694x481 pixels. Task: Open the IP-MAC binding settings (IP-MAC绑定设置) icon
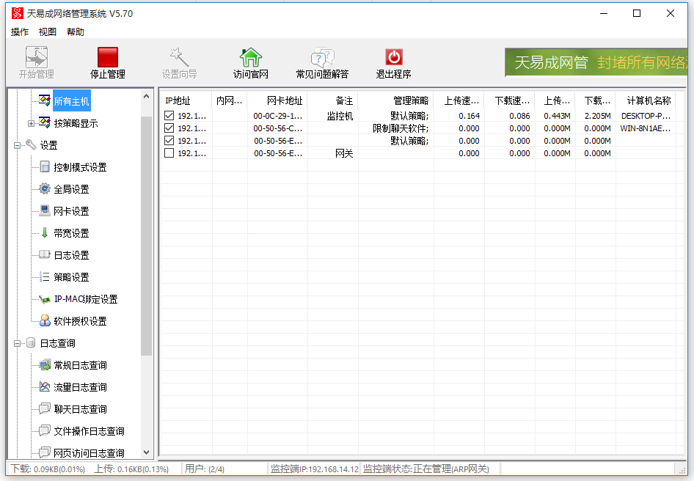click(45, 299)
